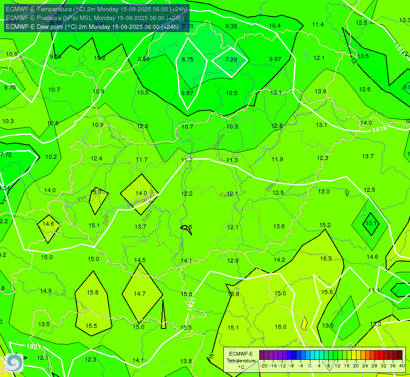
Task: Click the 7.29 temperature value
Action: 231,59
